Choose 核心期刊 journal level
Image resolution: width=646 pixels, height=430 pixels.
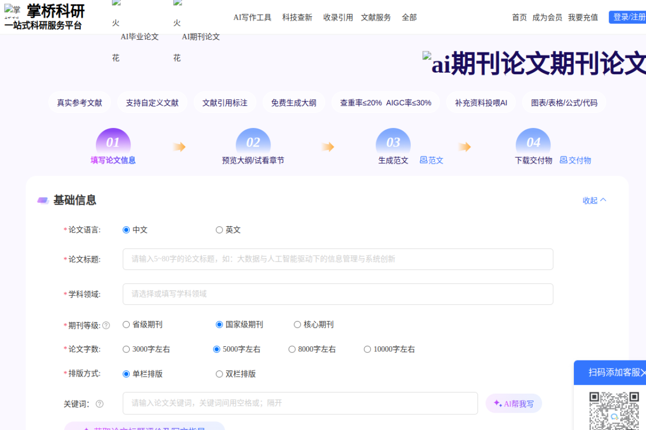point(297,325)
